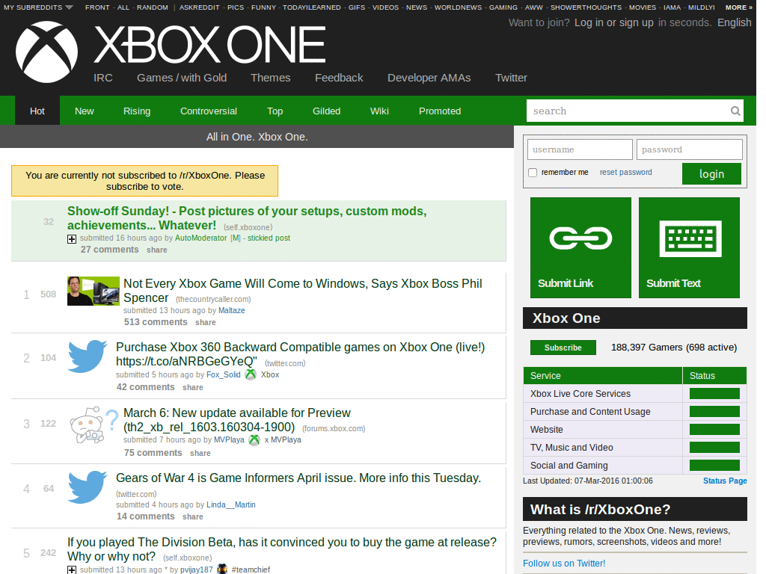Expand The Division Beta self post
766x574 pixels.
click(x=72, y=570)
